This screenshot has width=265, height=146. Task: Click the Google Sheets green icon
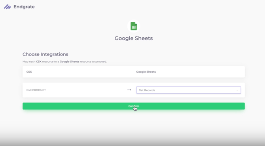click(134, 26)
